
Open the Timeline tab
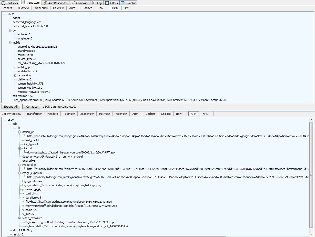pyautogui.click(x=129, y=3)
